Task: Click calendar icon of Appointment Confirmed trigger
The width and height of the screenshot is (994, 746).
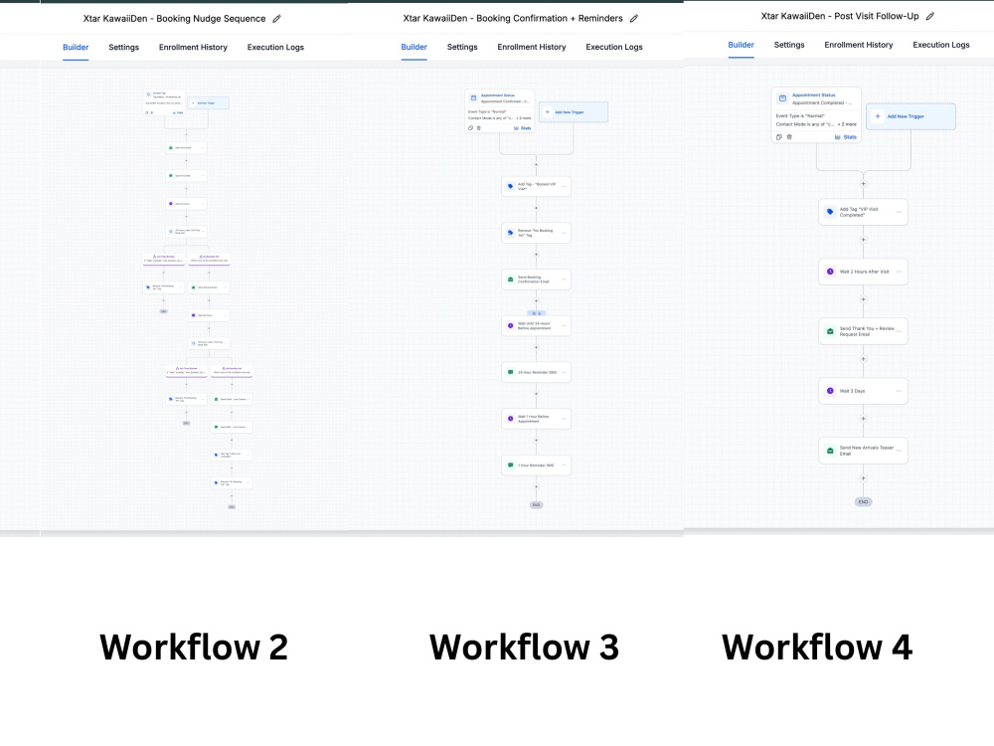Action: pos(473,97)
